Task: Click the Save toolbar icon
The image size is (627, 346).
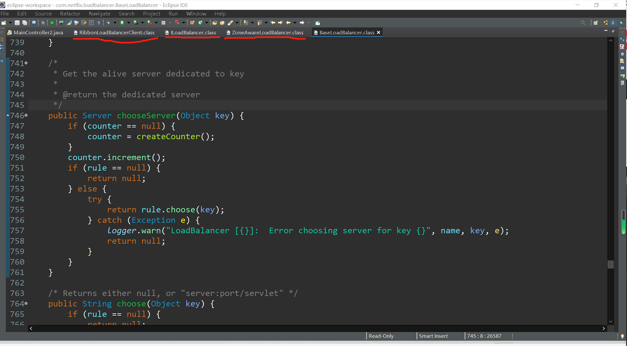Action: [17, 23]
